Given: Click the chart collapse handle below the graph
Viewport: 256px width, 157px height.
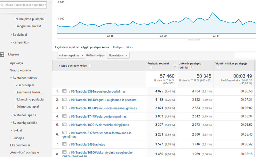Looking at the screenshot, I should 194,39.
